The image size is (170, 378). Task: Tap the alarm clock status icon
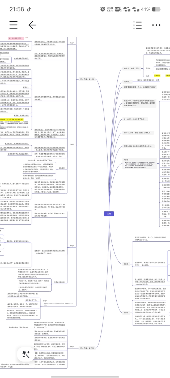point(103,9)
